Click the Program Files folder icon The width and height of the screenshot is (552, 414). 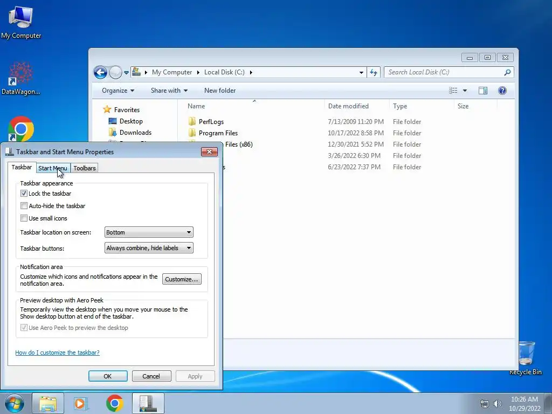[192, 133]
